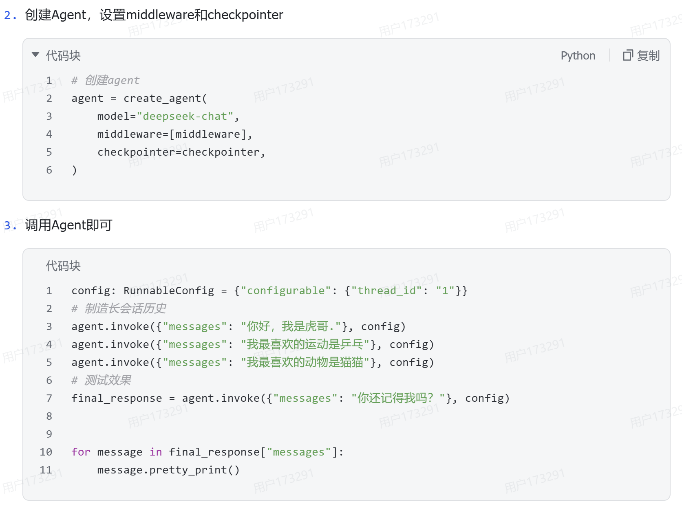682x513 pixels.
Task: Click the first 代码块 title label
Action: (63, 55)
